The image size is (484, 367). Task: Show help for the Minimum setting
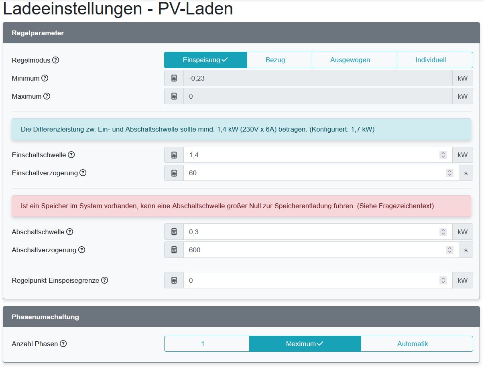[x=45, y=78]
